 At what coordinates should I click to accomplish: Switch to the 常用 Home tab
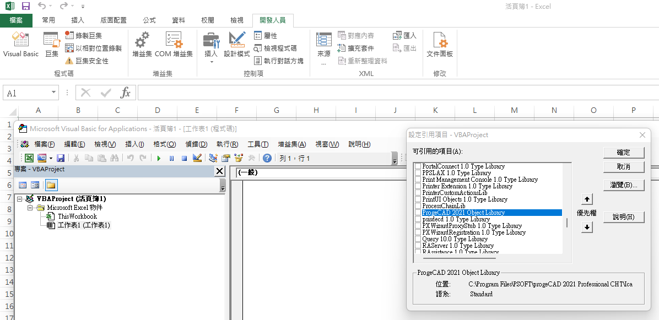[x=48, y=20]
